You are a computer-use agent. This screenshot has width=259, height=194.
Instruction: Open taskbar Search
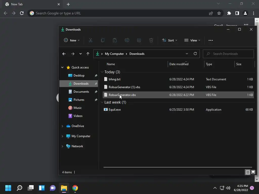click(19, 188)
